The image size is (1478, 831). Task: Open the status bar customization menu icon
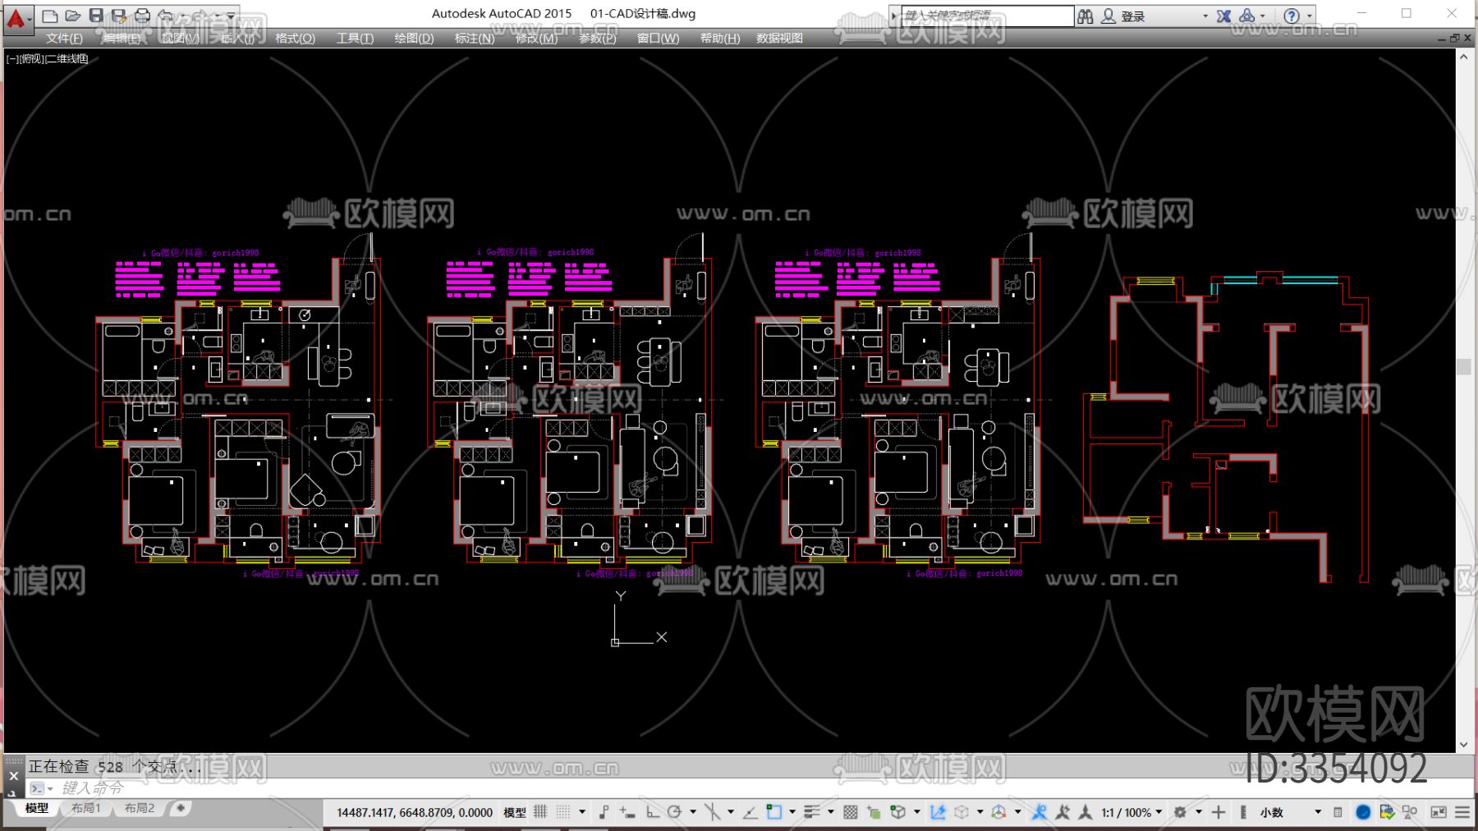[x=1462, y=812]
